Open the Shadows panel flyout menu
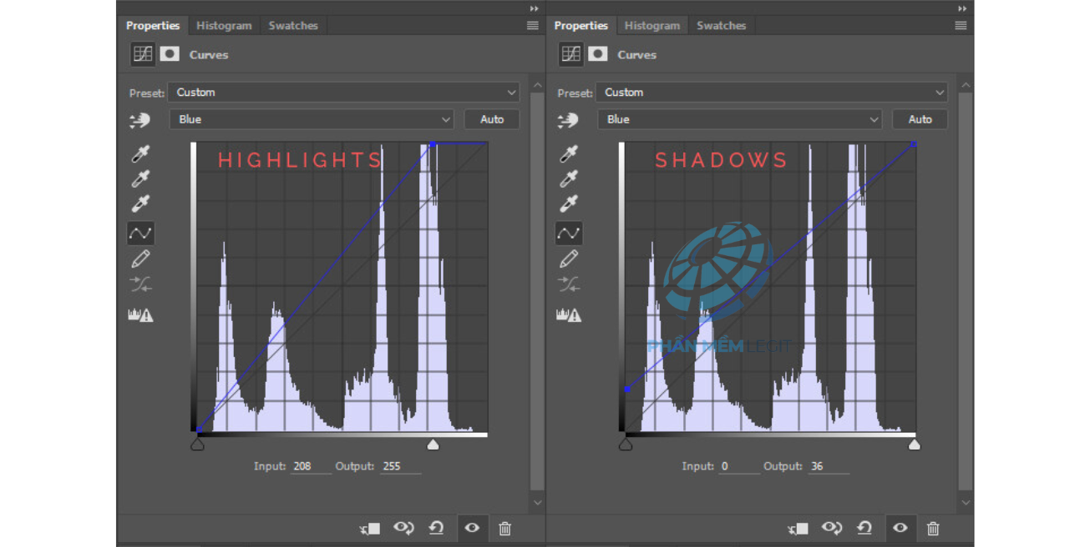The height and width of the screenshot is (547, 1090). pos(961,26)
